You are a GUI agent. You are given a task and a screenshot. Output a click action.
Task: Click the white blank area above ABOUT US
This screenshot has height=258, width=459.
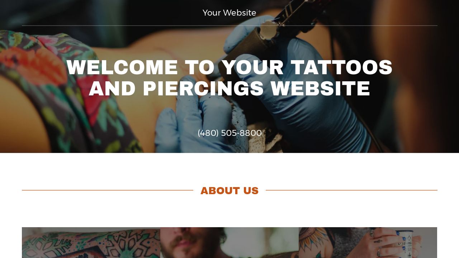(229, 168)
